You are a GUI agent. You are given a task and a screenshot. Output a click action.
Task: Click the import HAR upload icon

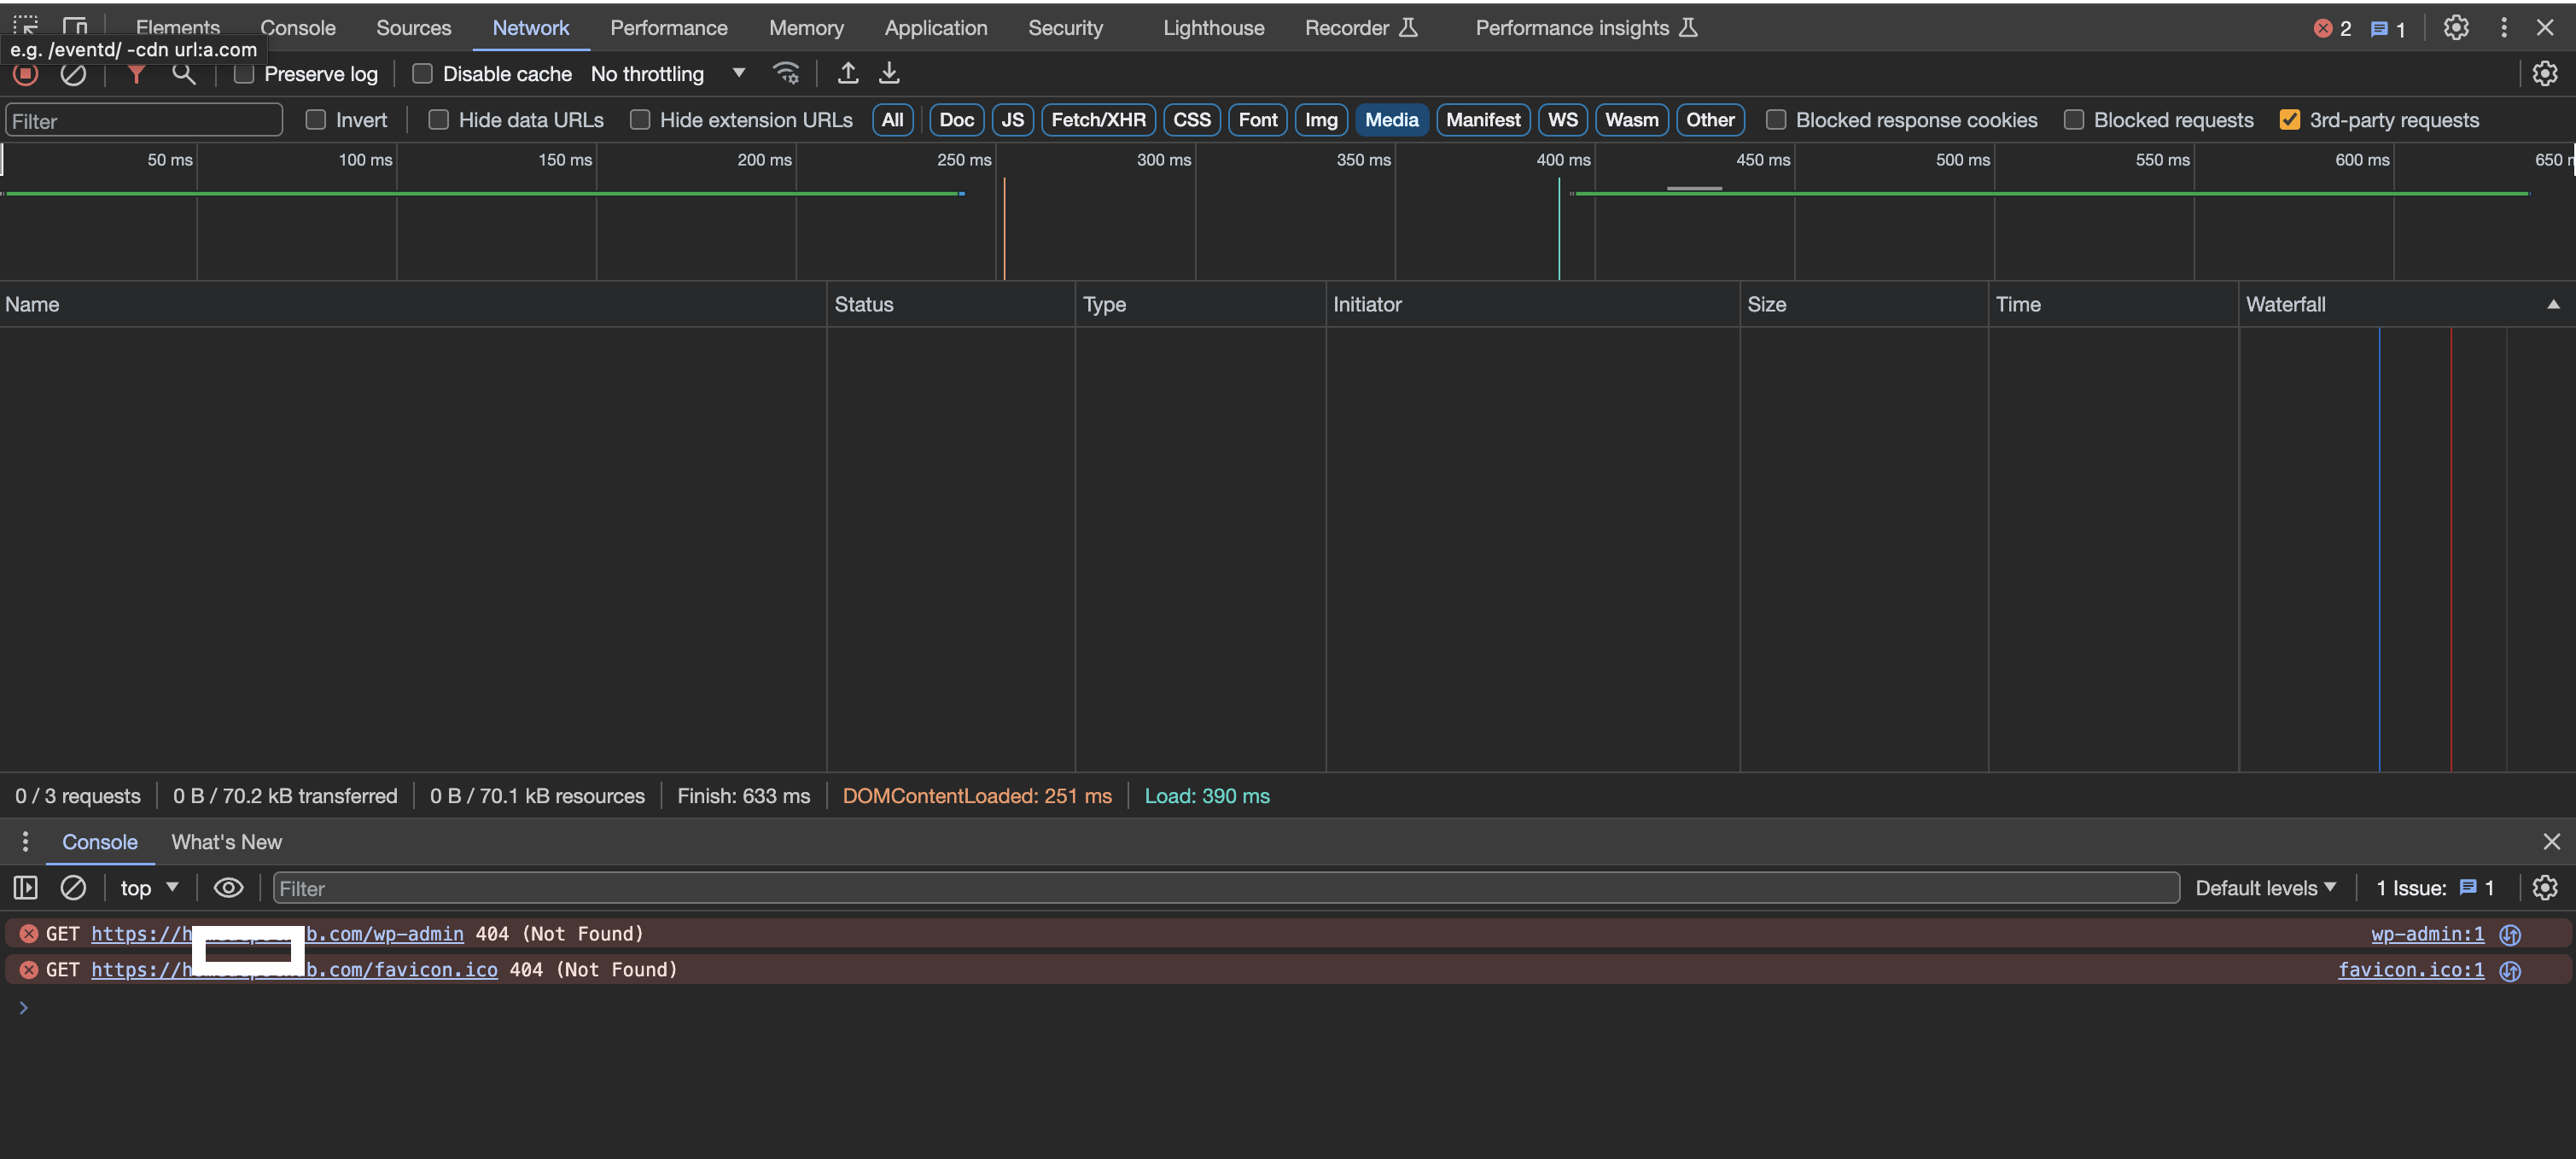coord(847,74)
